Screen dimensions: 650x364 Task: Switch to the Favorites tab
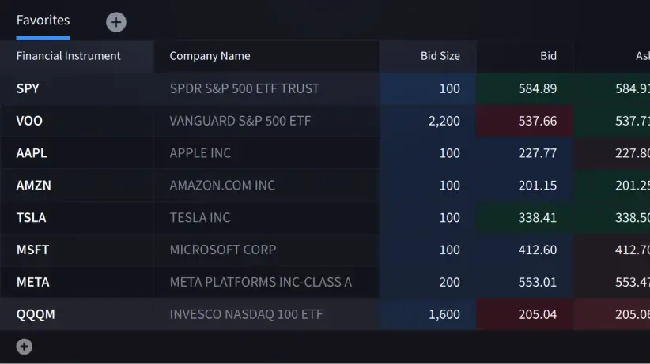[x=43, y=21]
